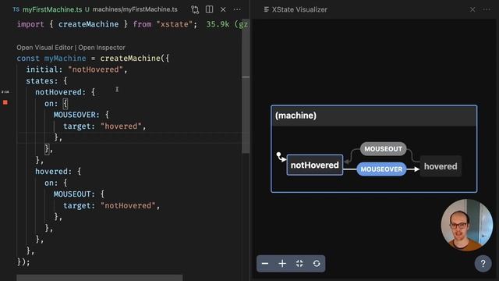
Task: Select the myFirstMachine.ts editor tab
Action: [52, 9]
